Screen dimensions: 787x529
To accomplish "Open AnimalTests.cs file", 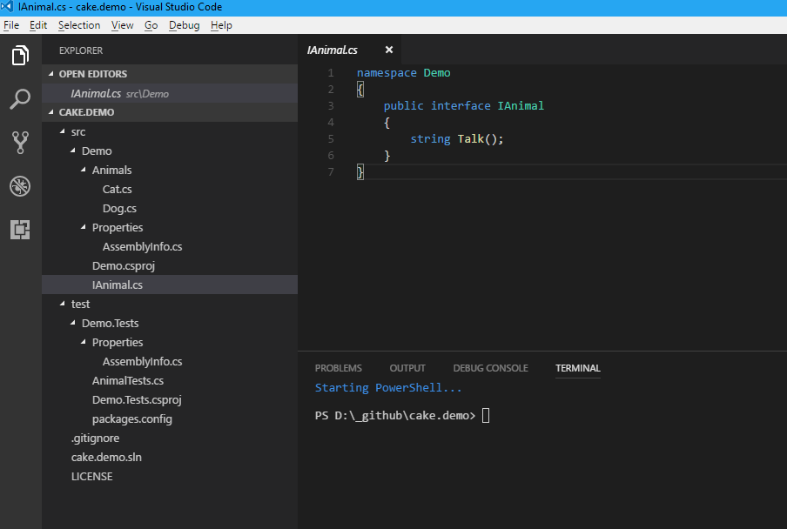I will (128, 380).
